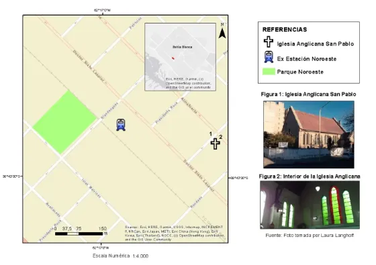
Task: Click 'Doctor Sixto Laspiur' label near Rondeau
Action: tap(199, 176)
